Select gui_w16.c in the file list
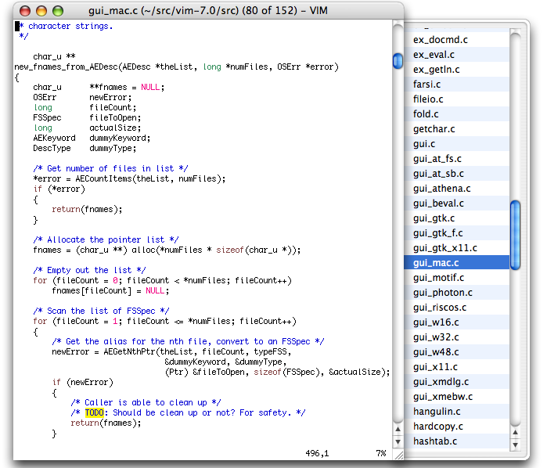Image resolution: width=547 pixels, height=468 pixels. tap(456, 322)
